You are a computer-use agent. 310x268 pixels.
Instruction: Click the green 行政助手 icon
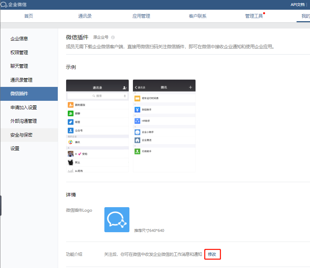pos(137,151)
